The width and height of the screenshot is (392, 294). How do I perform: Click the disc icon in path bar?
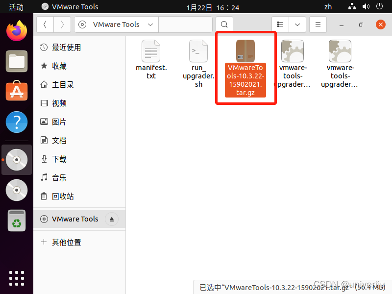pos(82,24)
